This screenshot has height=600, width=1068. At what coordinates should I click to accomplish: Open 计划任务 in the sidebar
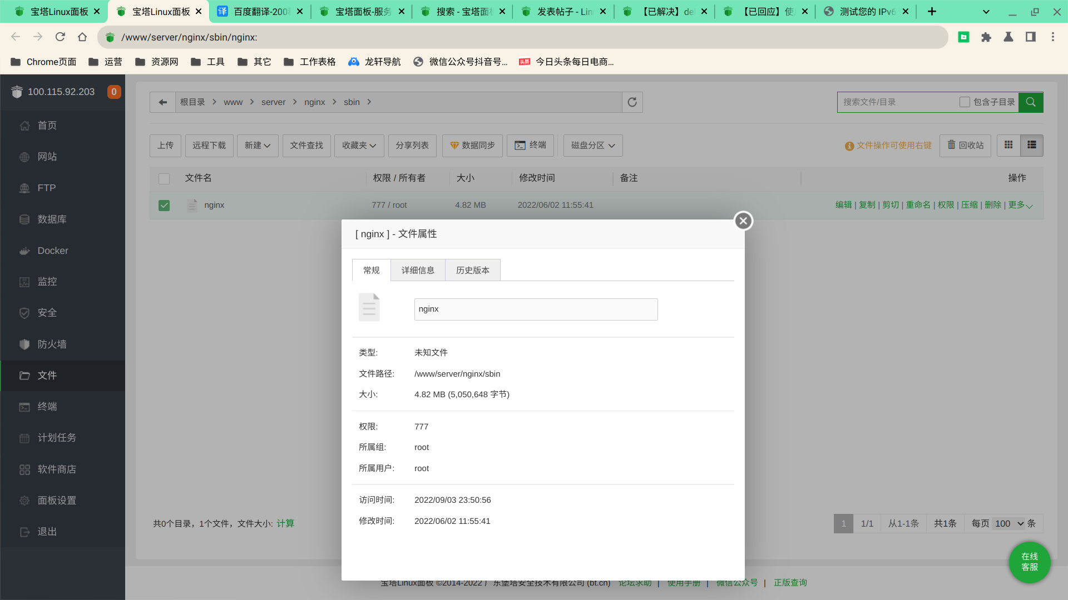tap(62, 438)
